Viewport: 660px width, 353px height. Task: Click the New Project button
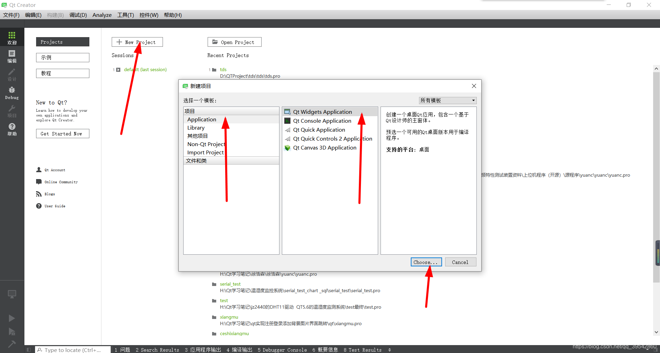(x=137, y=42)
